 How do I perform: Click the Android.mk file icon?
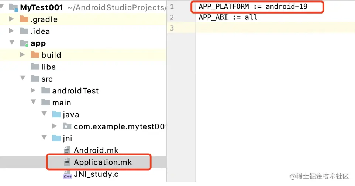click(67, 150)
